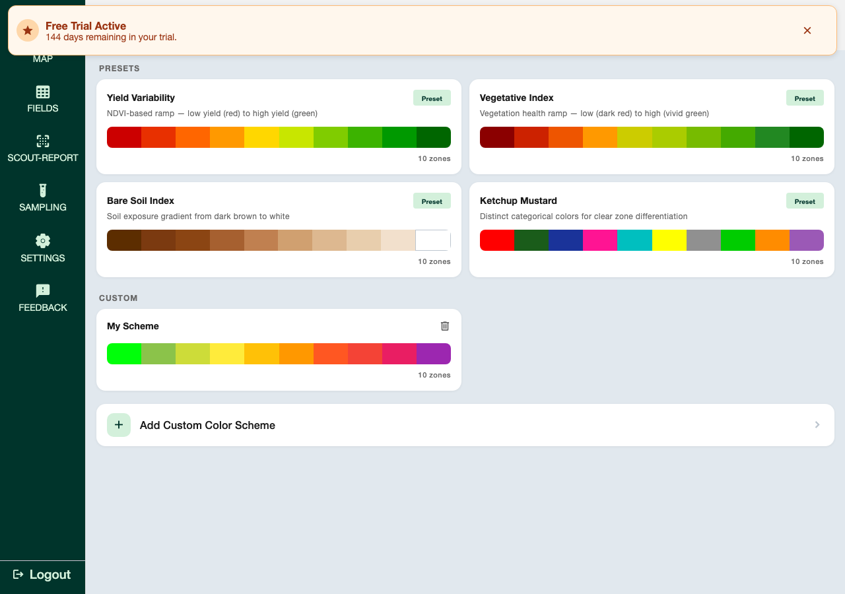Select the Vegetative Index title
This screenshot has height=594, width=845.
click(x=516, y=98)
